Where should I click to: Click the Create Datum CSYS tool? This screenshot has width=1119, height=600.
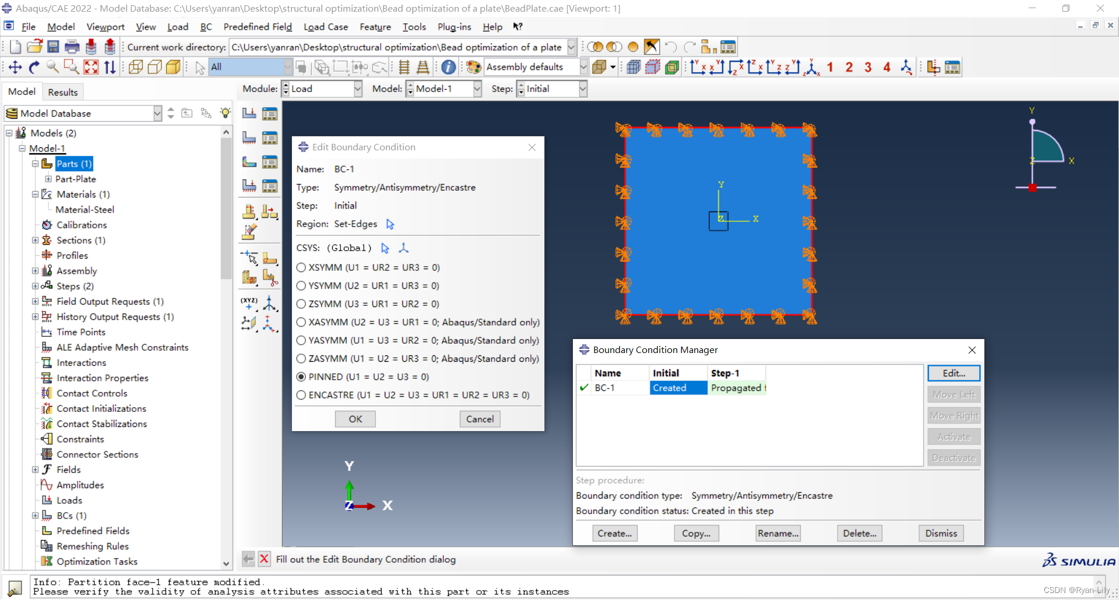tap(269, 303)
